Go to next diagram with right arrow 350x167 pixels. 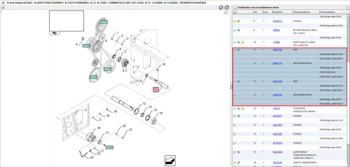(226, 8)
